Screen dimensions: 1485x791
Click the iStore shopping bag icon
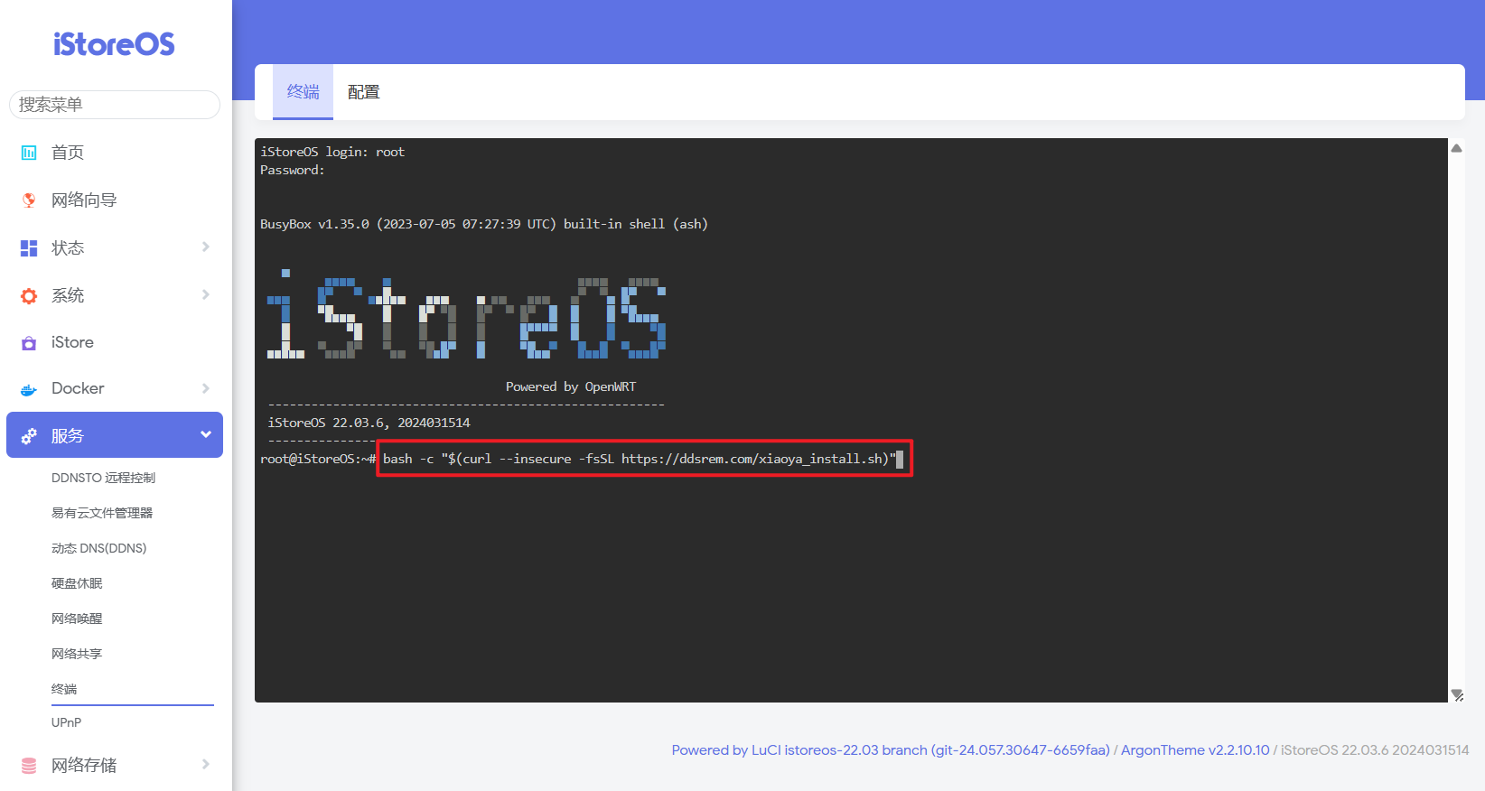(x=29, y=343)
